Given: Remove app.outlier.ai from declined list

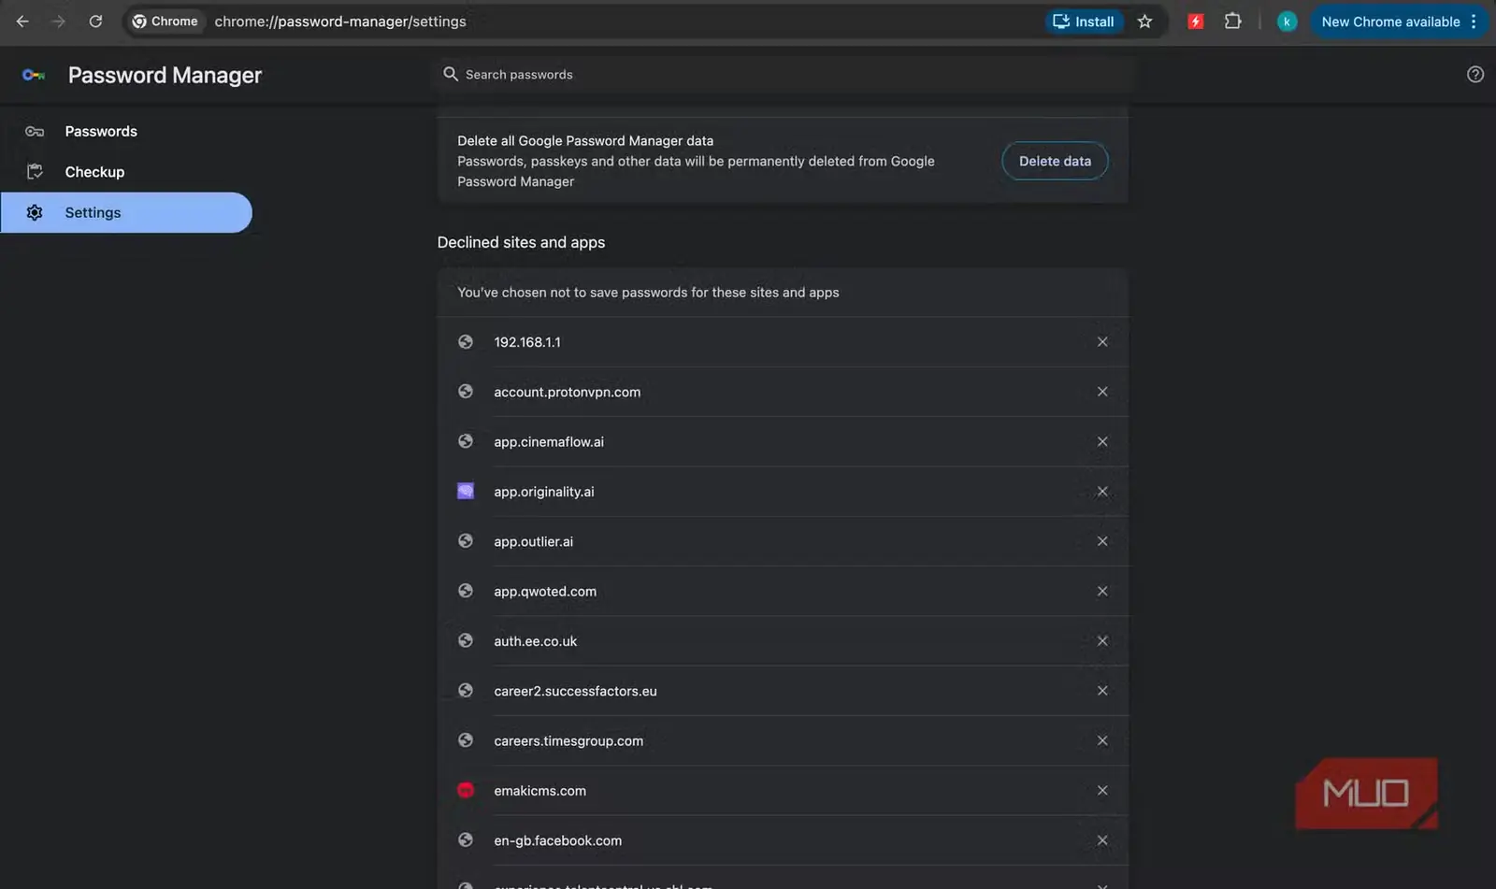Looking at the screenshot, I should [1102, 541].
